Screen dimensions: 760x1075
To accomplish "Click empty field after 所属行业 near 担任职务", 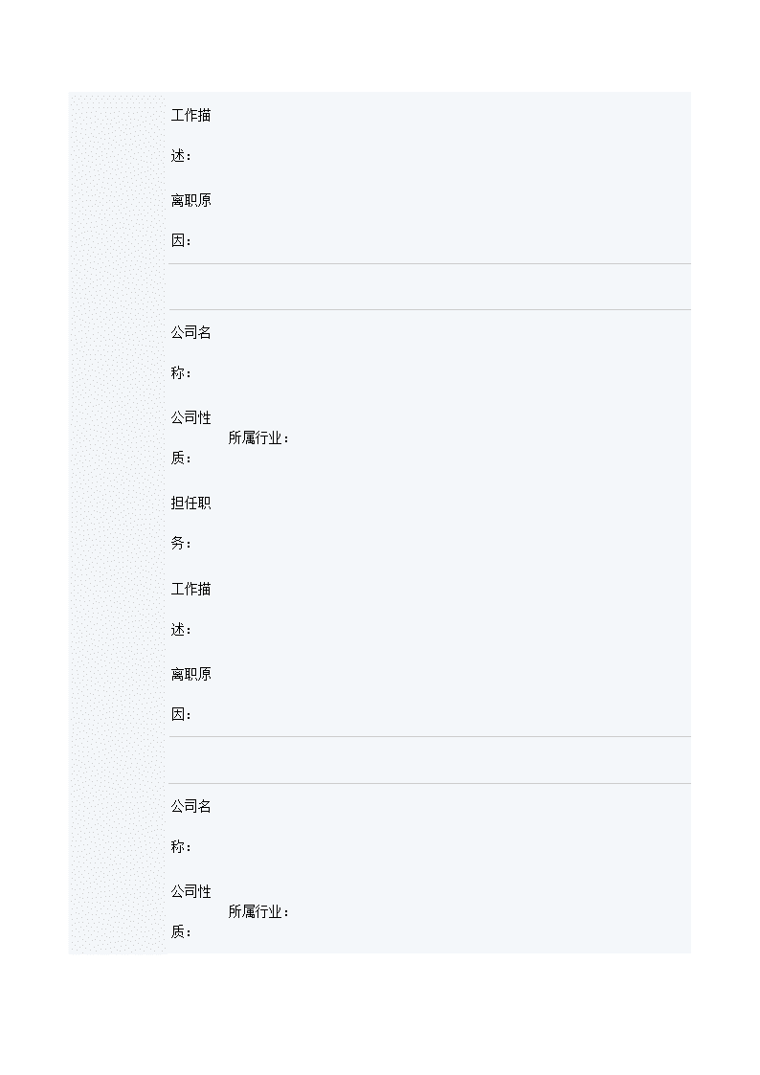I will [x=491, y=438].
